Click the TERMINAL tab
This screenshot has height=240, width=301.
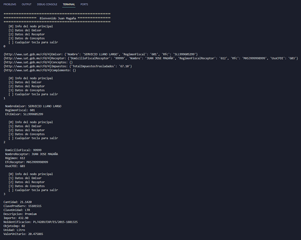point(69,4)
